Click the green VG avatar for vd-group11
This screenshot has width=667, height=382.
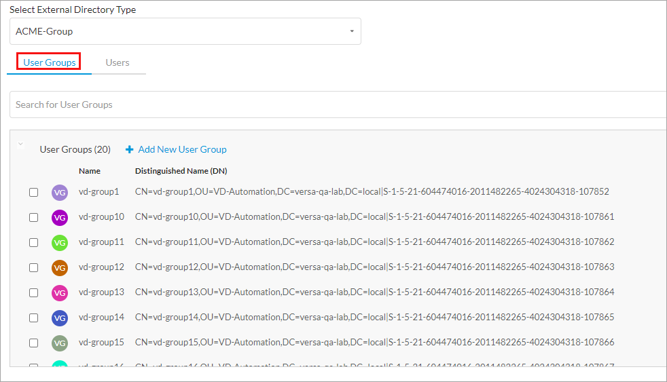point(60,243)
